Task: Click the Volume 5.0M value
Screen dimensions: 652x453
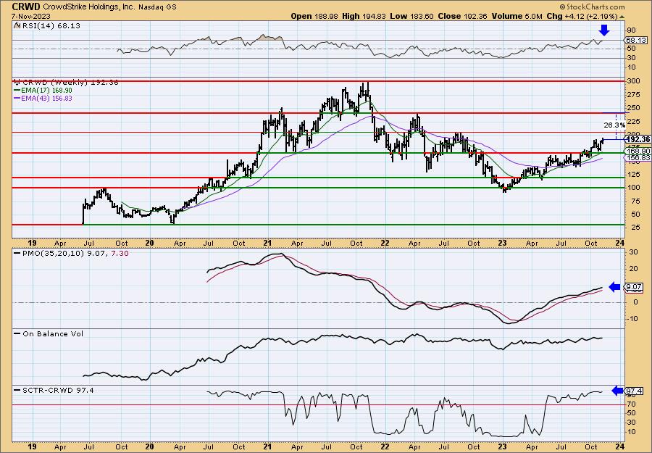Action: pyautogui.click(x=517, y=16)
